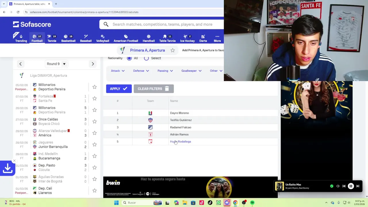Open the Trending sports section
368x207 pixels.
[21, 38]
